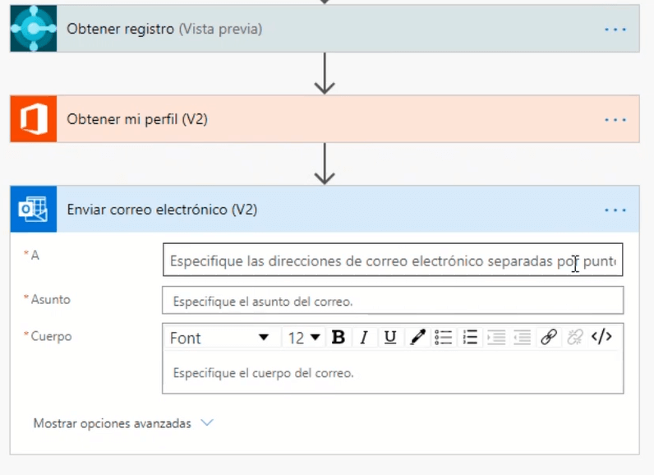Toggle bold formatting in the body editor
The width and height of the screenshot is (654, 475).
[338, 337]
